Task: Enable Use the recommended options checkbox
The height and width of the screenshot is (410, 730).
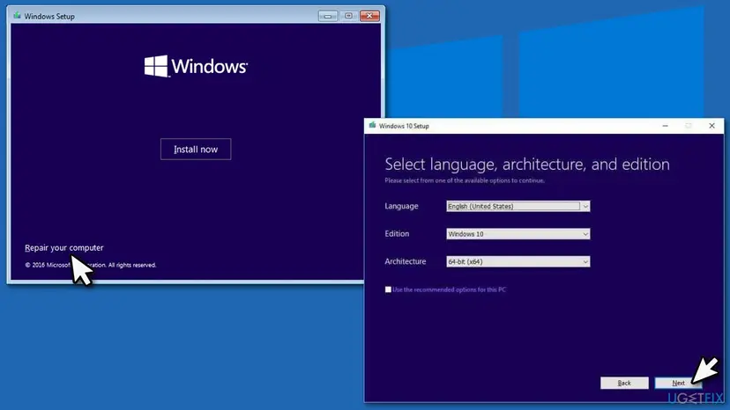Action: click(388, 289)
